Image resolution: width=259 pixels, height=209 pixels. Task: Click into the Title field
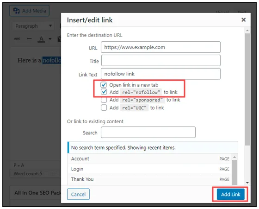[161, 60]
